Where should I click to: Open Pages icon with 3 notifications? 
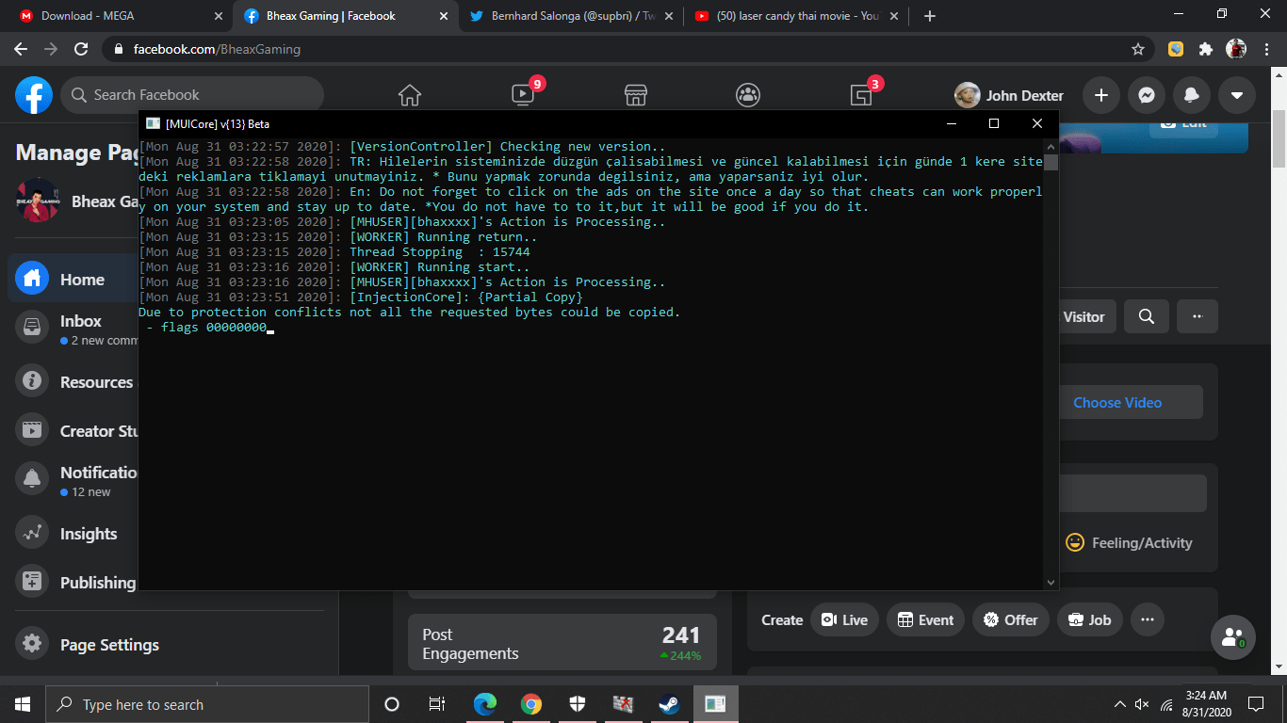pyautogui.click(x=862, y=95)
